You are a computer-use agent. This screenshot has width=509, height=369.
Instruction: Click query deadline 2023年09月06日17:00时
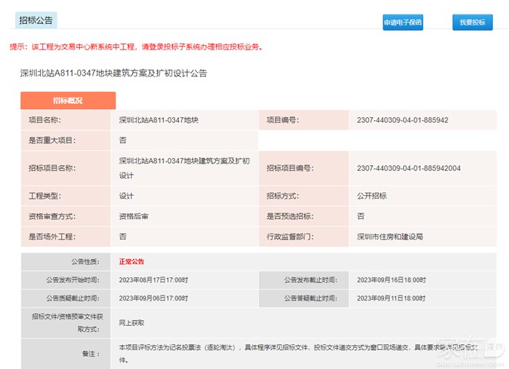[153, 298]
